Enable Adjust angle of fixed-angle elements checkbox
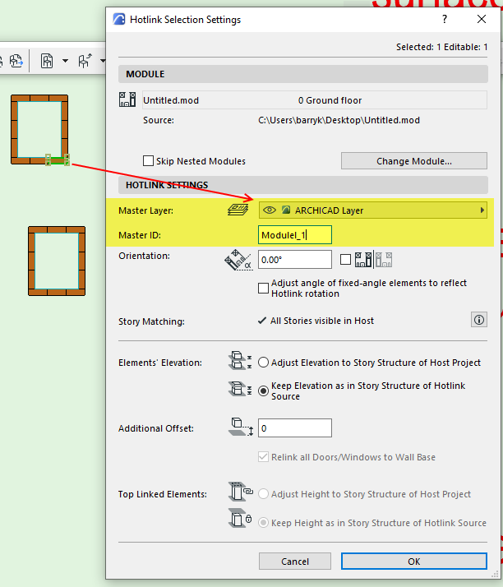 coord(264,289)
